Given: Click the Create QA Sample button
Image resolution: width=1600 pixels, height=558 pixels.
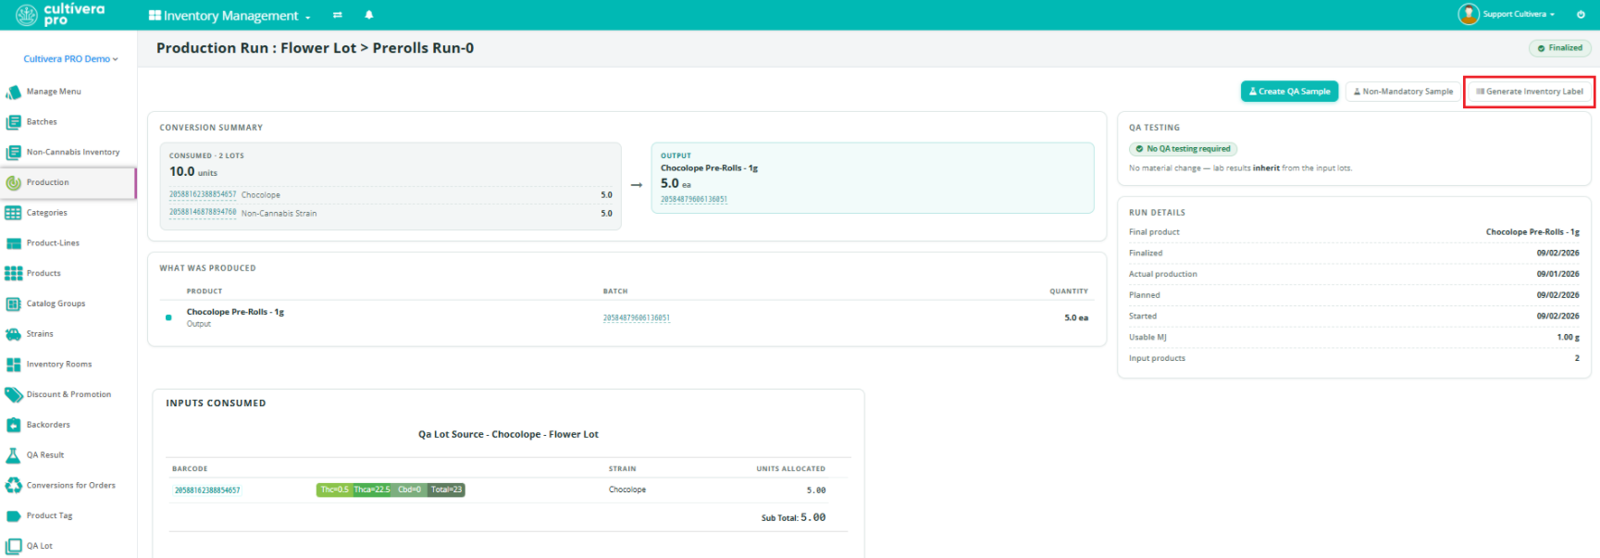Looking at the screenshot, I should pyautogui.click(x=1289, y=92).
